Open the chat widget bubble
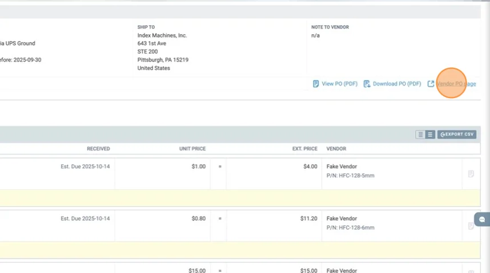490x273 pixels. 481,219
